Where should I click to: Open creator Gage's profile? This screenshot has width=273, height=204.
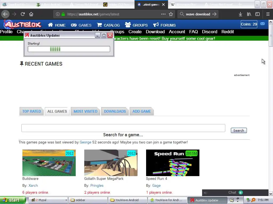point(156,185)
